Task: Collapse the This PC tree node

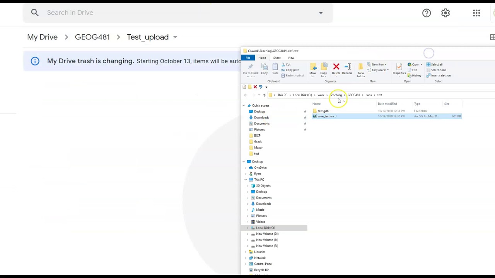Action: (x=246, y=180)
